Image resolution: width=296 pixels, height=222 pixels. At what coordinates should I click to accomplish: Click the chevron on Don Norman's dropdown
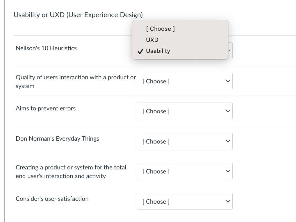[x=228, y=141]
